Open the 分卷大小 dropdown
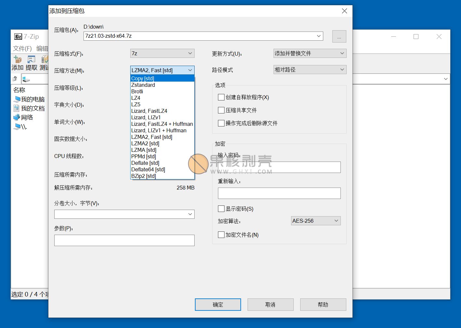Viewport: 461px width, 328px height. point(190,214)
